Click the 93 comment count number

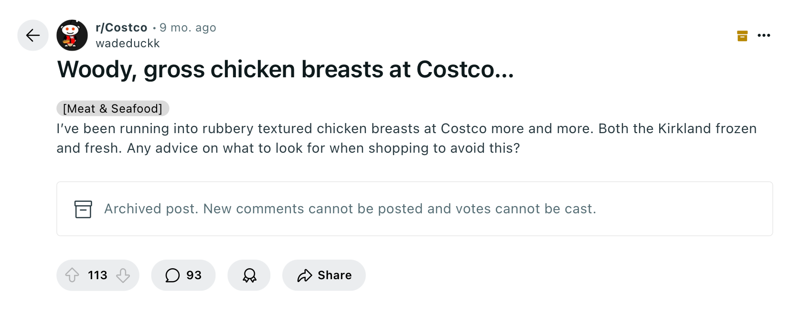coord(194,275)
